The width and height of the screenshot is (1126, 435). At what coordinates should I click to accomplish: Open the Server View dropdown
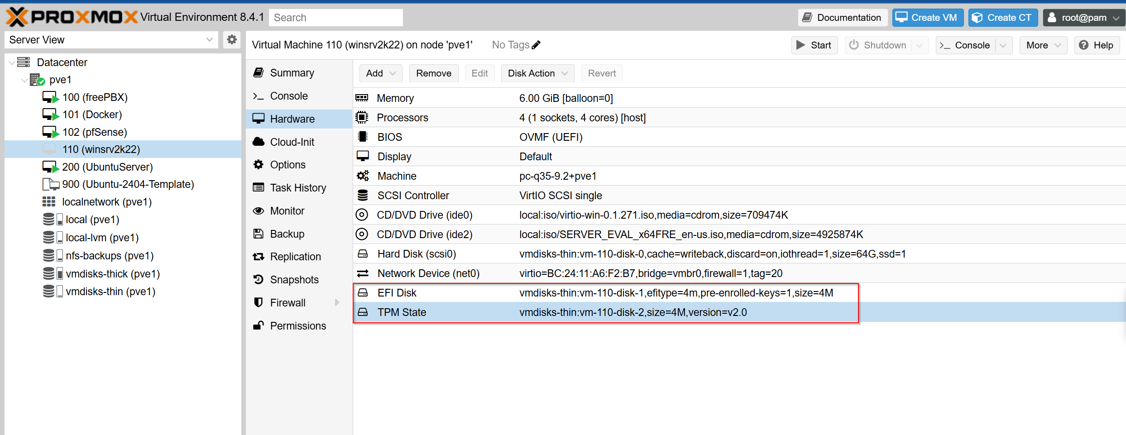(x=210, y=40)
